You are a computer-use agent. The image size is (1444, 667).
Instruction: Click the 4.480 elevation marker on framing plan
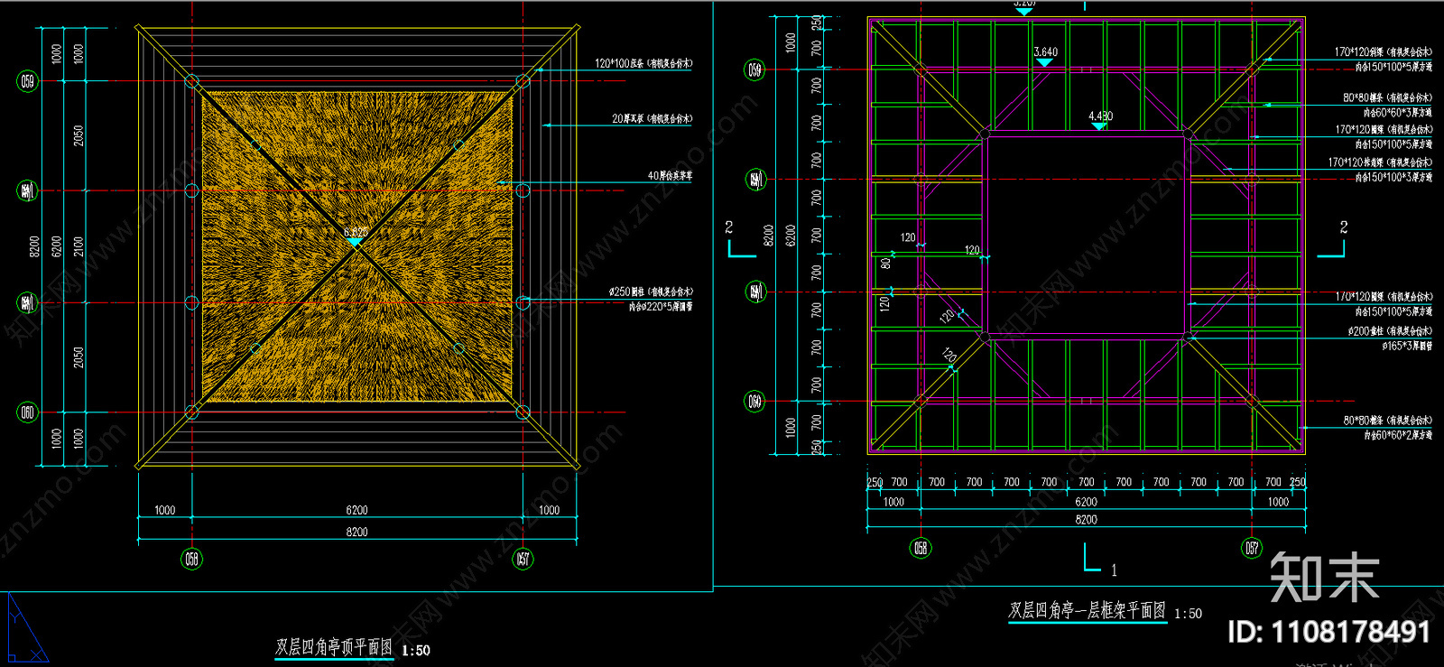(x=1100, y=121)
